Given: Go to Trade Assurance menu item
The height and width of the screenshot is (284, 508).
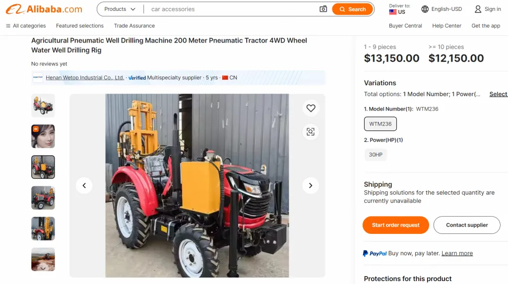Looking at the screenshot, I should pyautogui.click(x=134, y=26).
